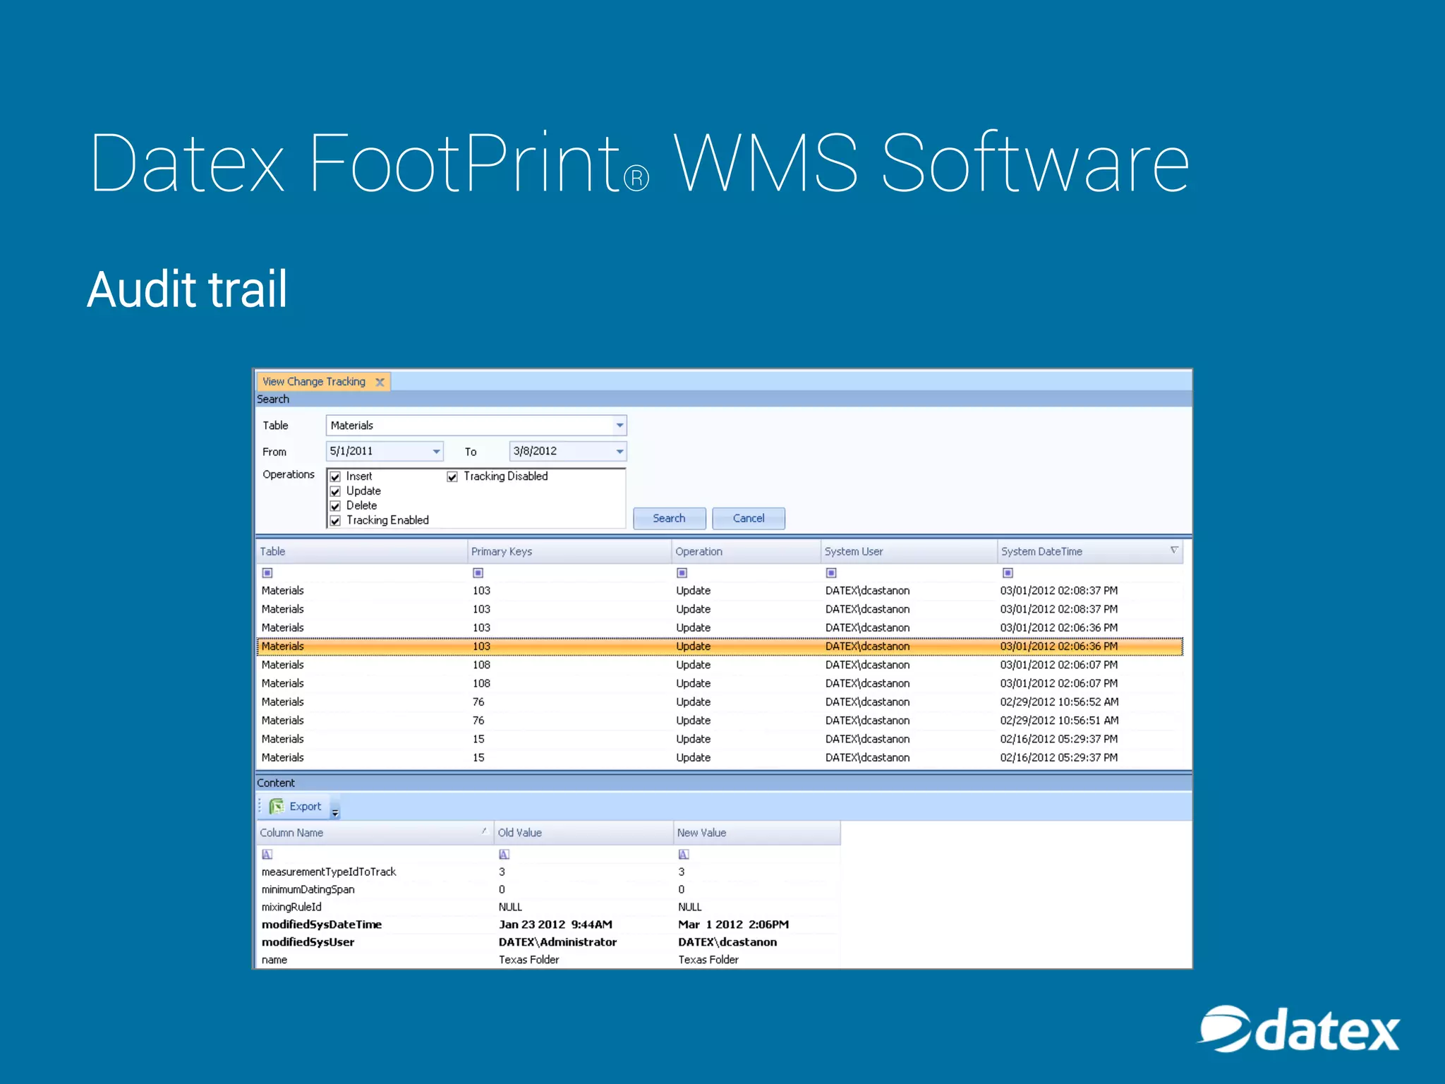Click the Export Excel icon
The image size is (1445, 1084).
tap(277, 806)
